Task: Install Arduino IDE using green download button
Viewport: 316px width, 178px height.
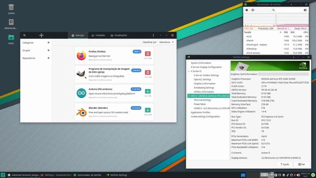Action: click(x=148, y=91)
